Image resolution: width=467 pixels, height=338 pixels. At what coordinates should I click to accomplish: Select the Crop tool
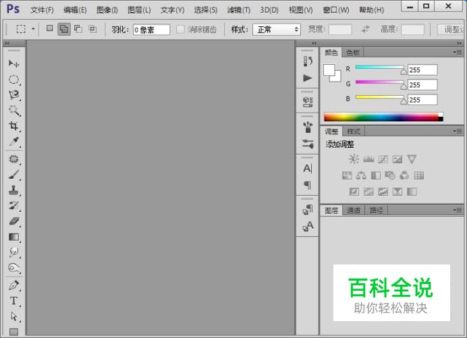click(x=13, y=126)
